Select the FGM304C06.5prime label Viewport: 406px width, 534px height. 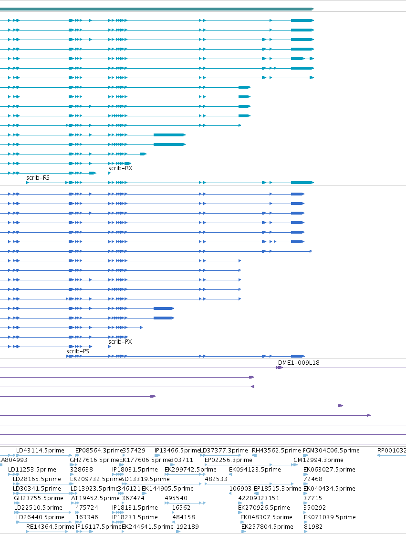(331, 451)
